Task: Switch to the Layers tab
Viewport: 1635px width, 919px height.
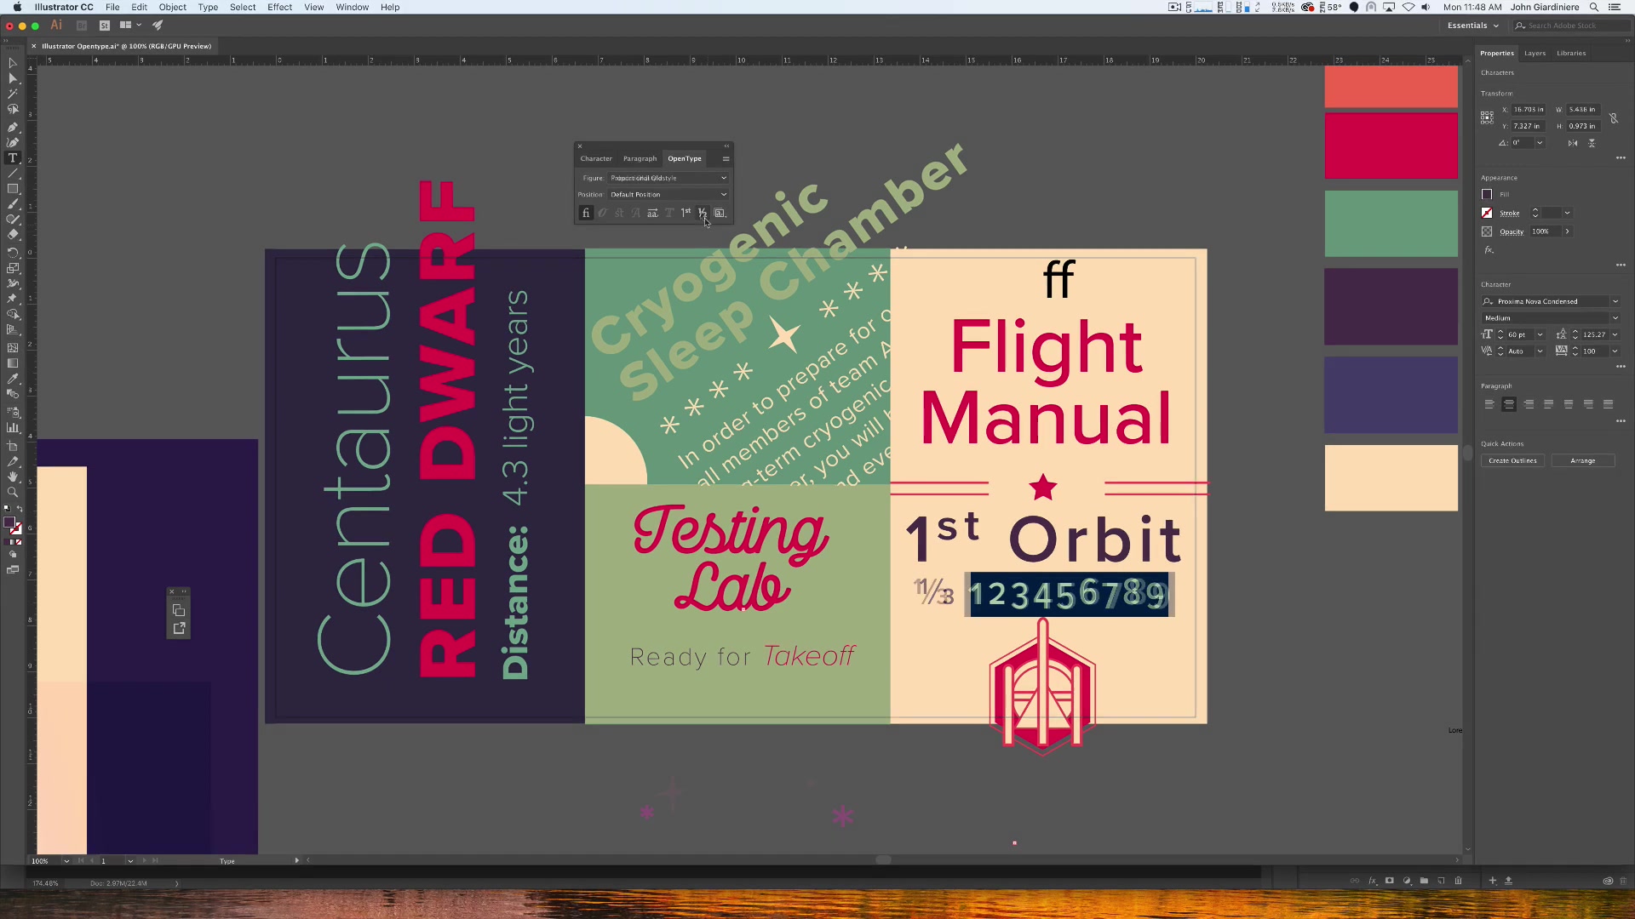Action: click(1535, 53)
